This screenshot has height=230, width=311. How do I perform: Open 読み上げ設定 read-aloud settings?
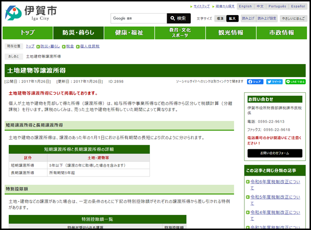(268, 18)
